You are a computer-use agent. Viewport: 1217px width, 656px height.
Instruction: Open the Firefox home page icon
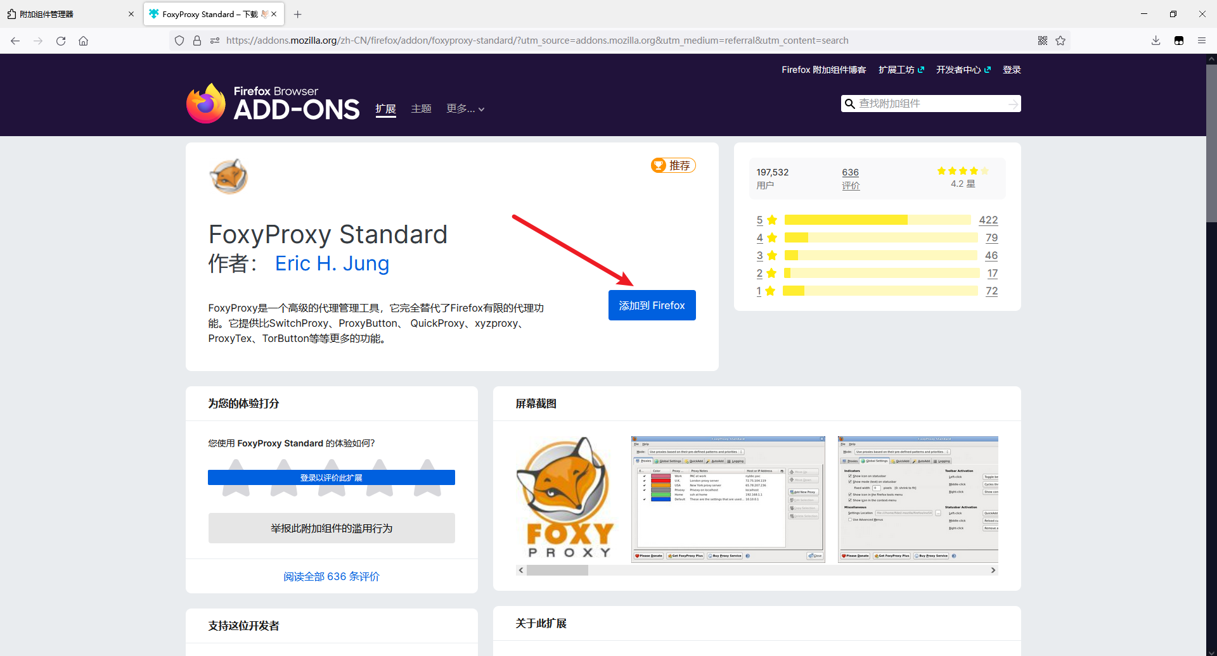point(83,41)
